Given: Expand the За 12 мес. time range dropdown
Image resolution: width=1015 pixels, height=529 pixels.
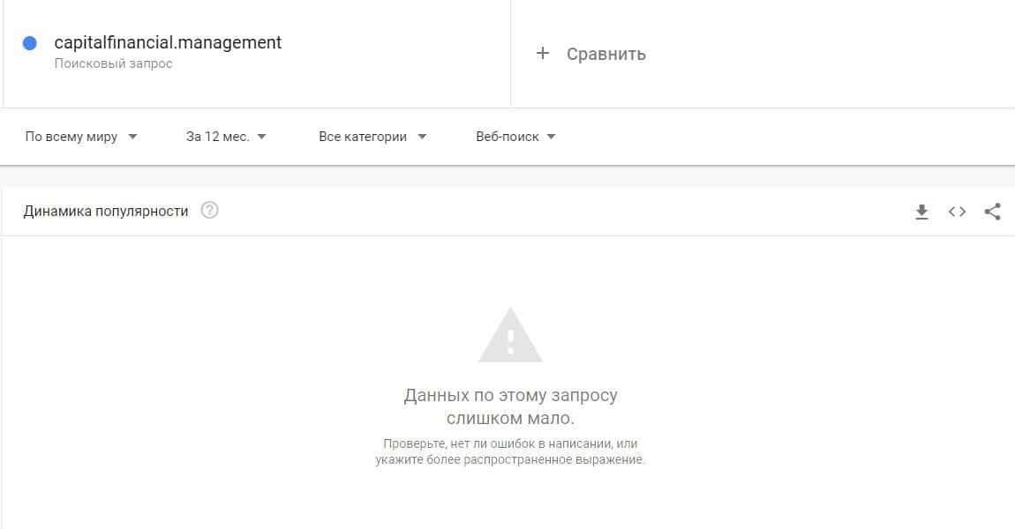Looking at the screenshot, I should pyautogui.click(x=226, y=137).
